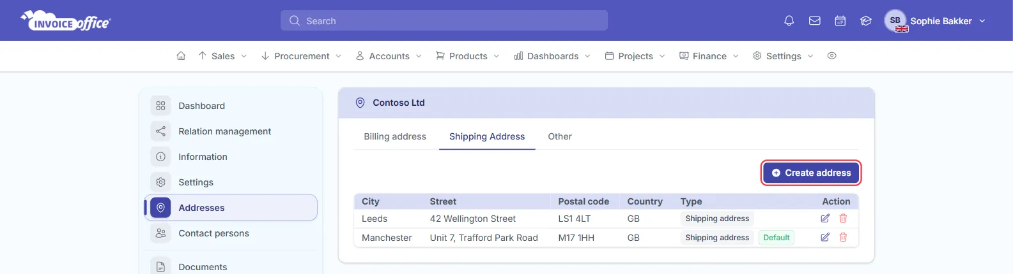Image resolution: width=1013 pixels, height=274 pixels.
Task: Edit the Leeds address row
Action: (825, 219)
